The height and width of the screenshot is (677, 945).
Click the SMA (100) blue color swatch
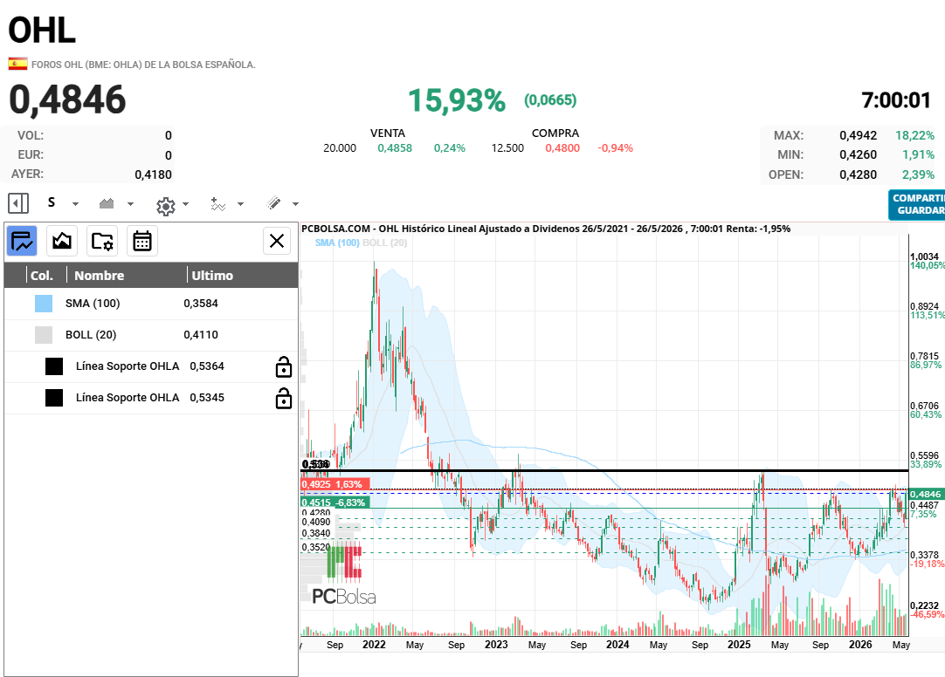(x=44, y=304)
